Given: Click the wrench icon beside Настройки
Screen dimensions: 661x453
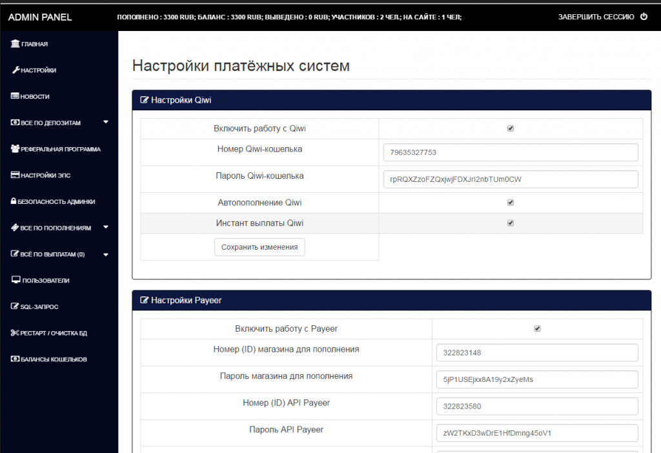Looking at the screenshot, I should [x=15, y=70].
